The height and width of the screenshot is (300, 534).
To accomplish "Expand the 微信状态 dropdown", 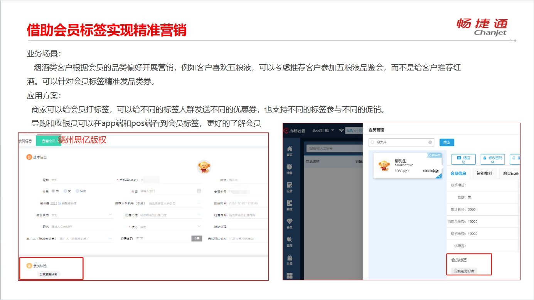I will [110, 215].
